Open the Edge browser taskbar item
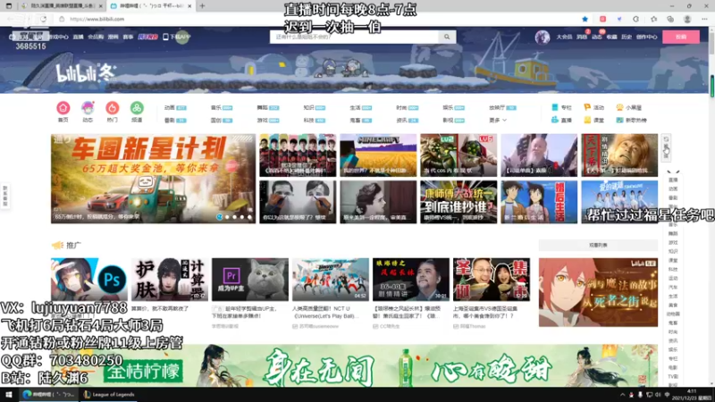 pyautogui.click(x=49, y=395)
